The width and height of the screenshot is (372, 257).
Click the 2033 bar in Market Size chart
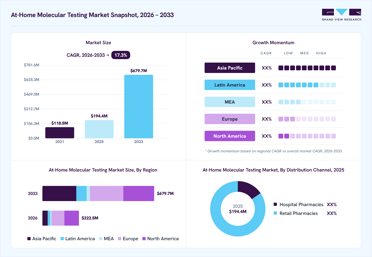tap(139, 107)
